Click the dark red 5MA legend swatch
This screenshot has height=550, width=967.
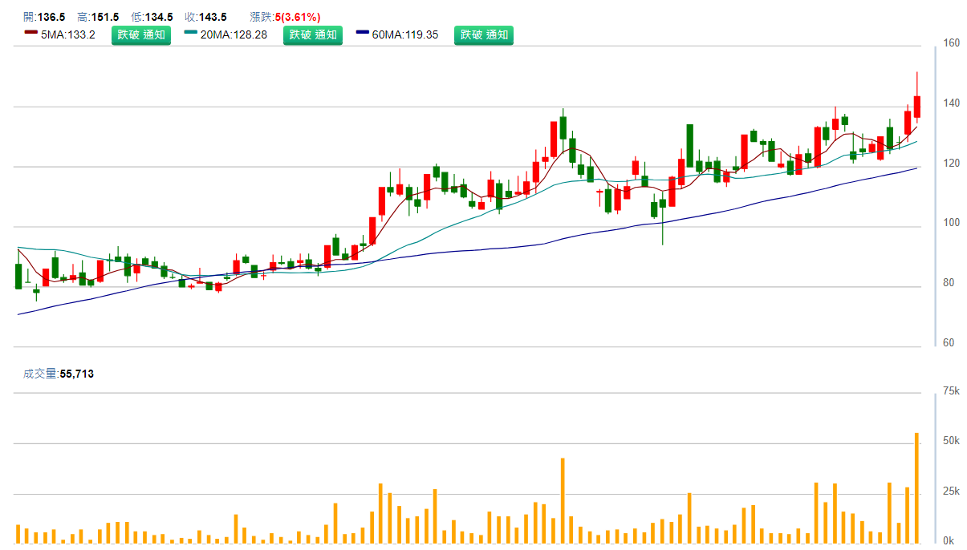click(x=31, y=34)
